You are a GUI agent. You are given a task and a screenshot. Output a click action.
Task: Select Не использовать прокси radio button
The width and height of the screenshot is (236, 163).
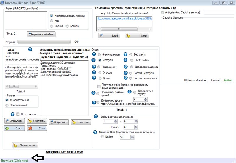point(51,16)
